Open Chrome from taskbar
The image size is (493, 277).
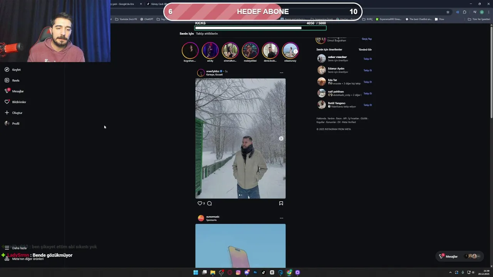pyautogui.click(x=289, y=272)
